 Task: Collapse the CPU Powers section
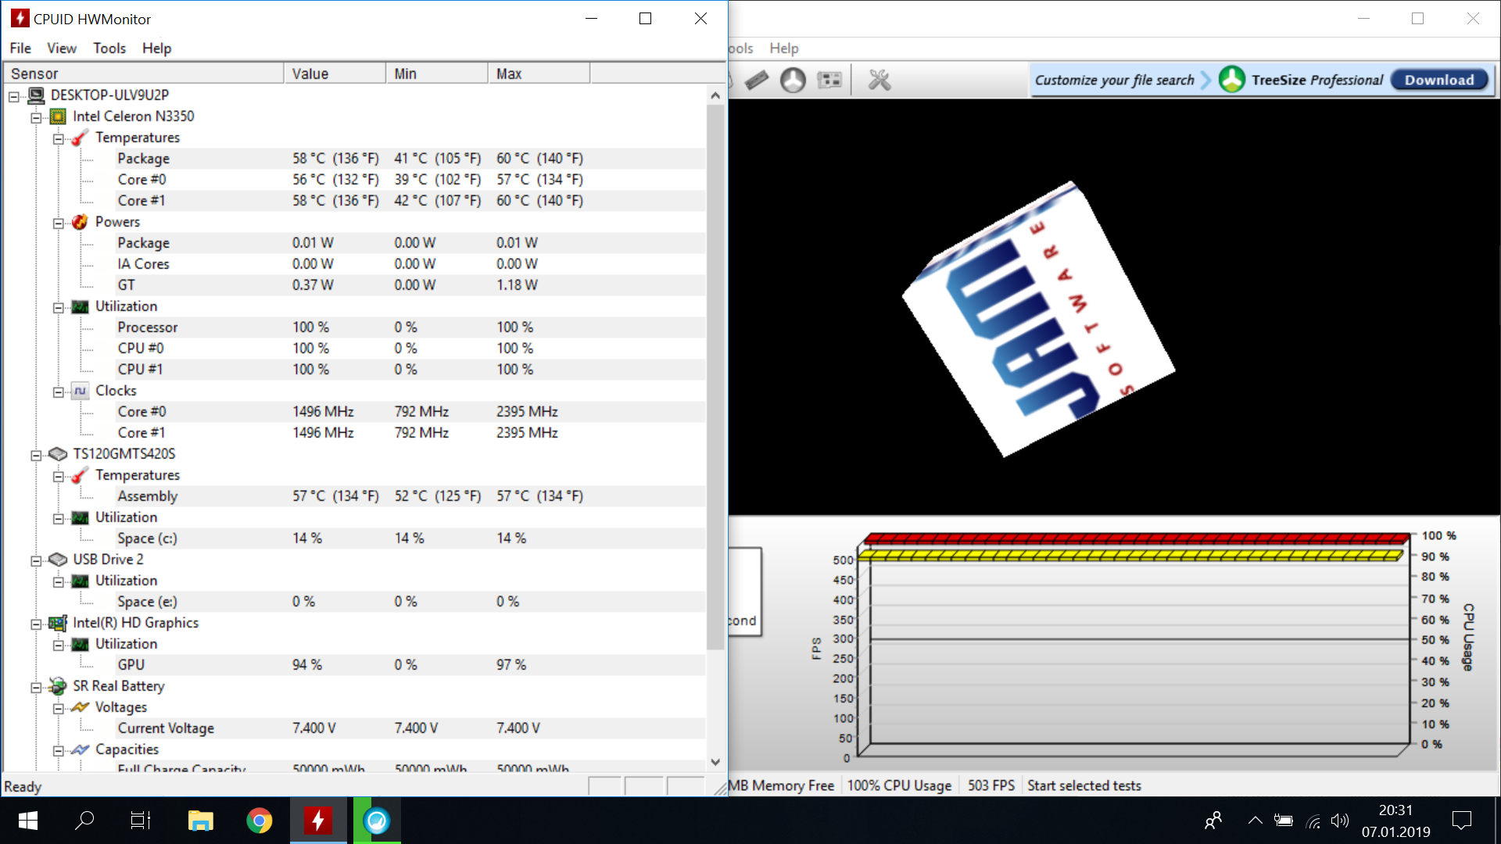59,223
